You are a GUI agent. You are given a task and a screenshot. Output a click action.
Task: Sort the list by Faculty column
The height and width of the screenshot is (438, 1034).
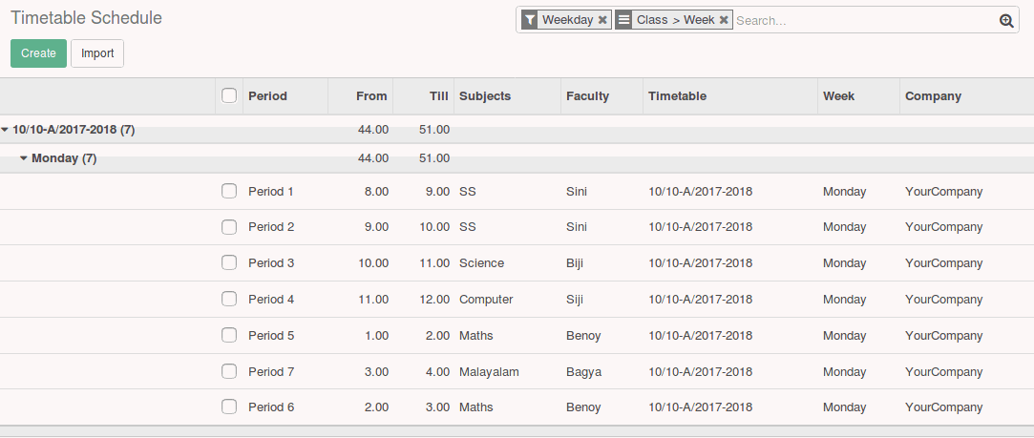point(587,95)
